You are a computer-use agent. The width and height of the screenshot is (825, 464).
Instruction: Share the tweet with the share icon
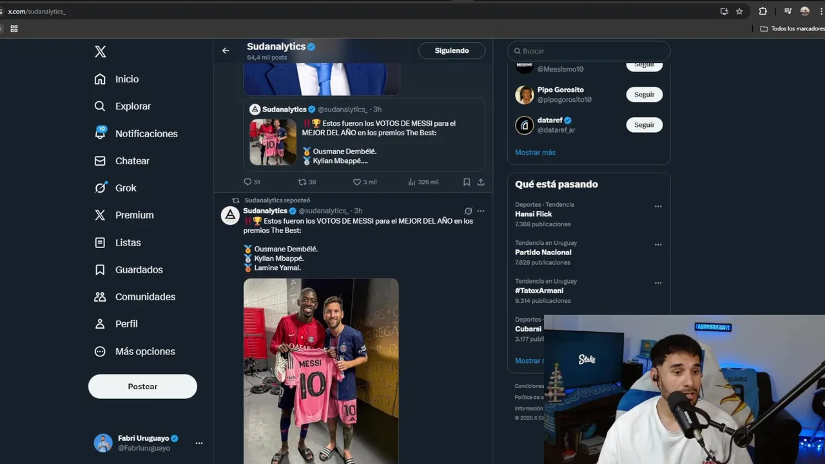tap(481, 182)
